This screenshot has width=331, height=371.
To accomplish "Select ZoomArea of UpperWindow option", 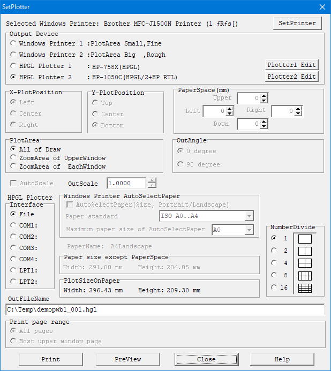I will (x=13, y=157).
